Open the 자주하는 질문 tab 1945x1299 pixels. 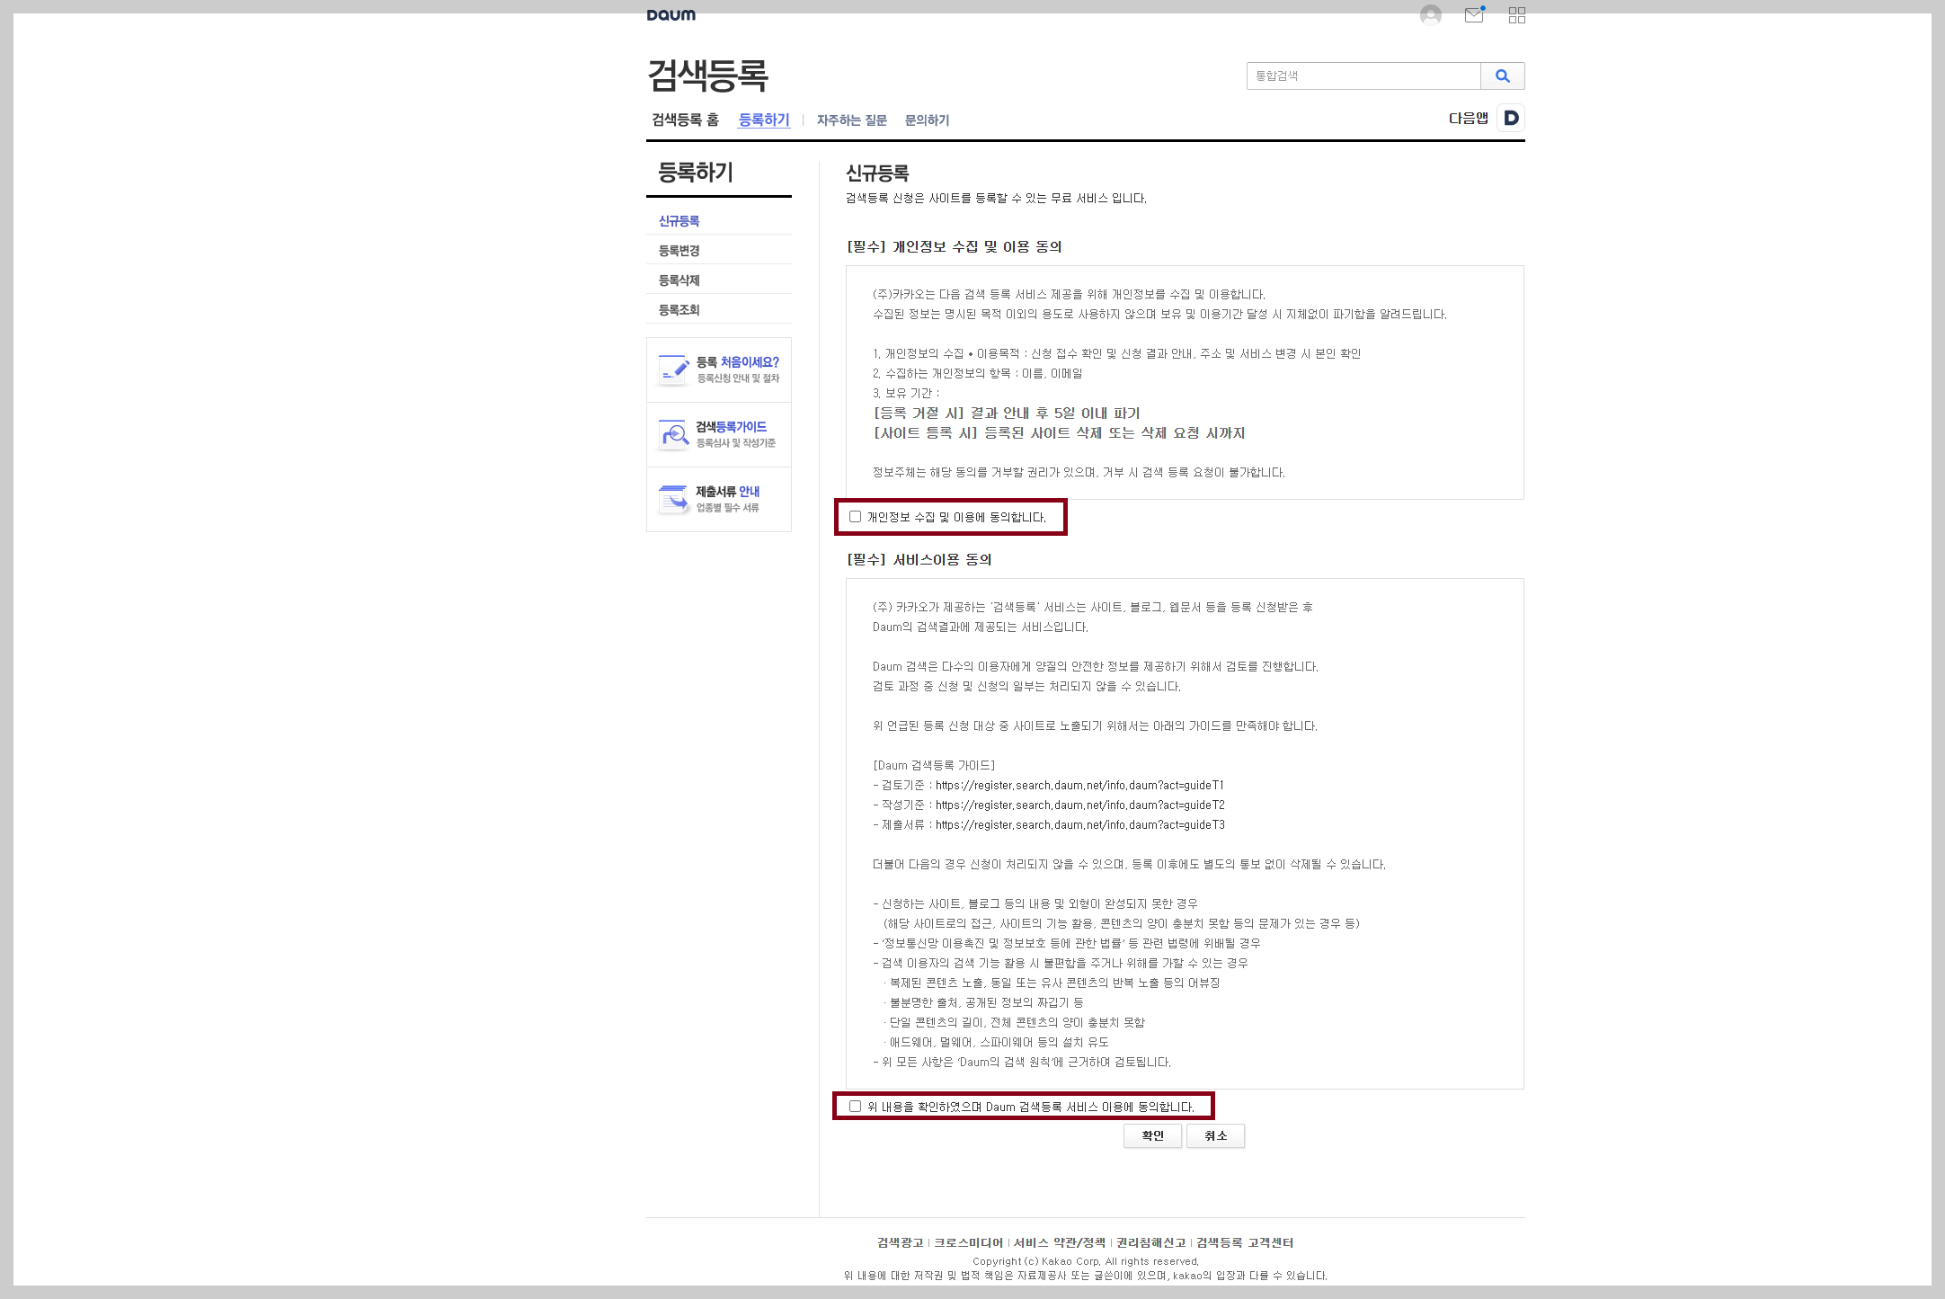pyautogui.click(x=851, y=120)
